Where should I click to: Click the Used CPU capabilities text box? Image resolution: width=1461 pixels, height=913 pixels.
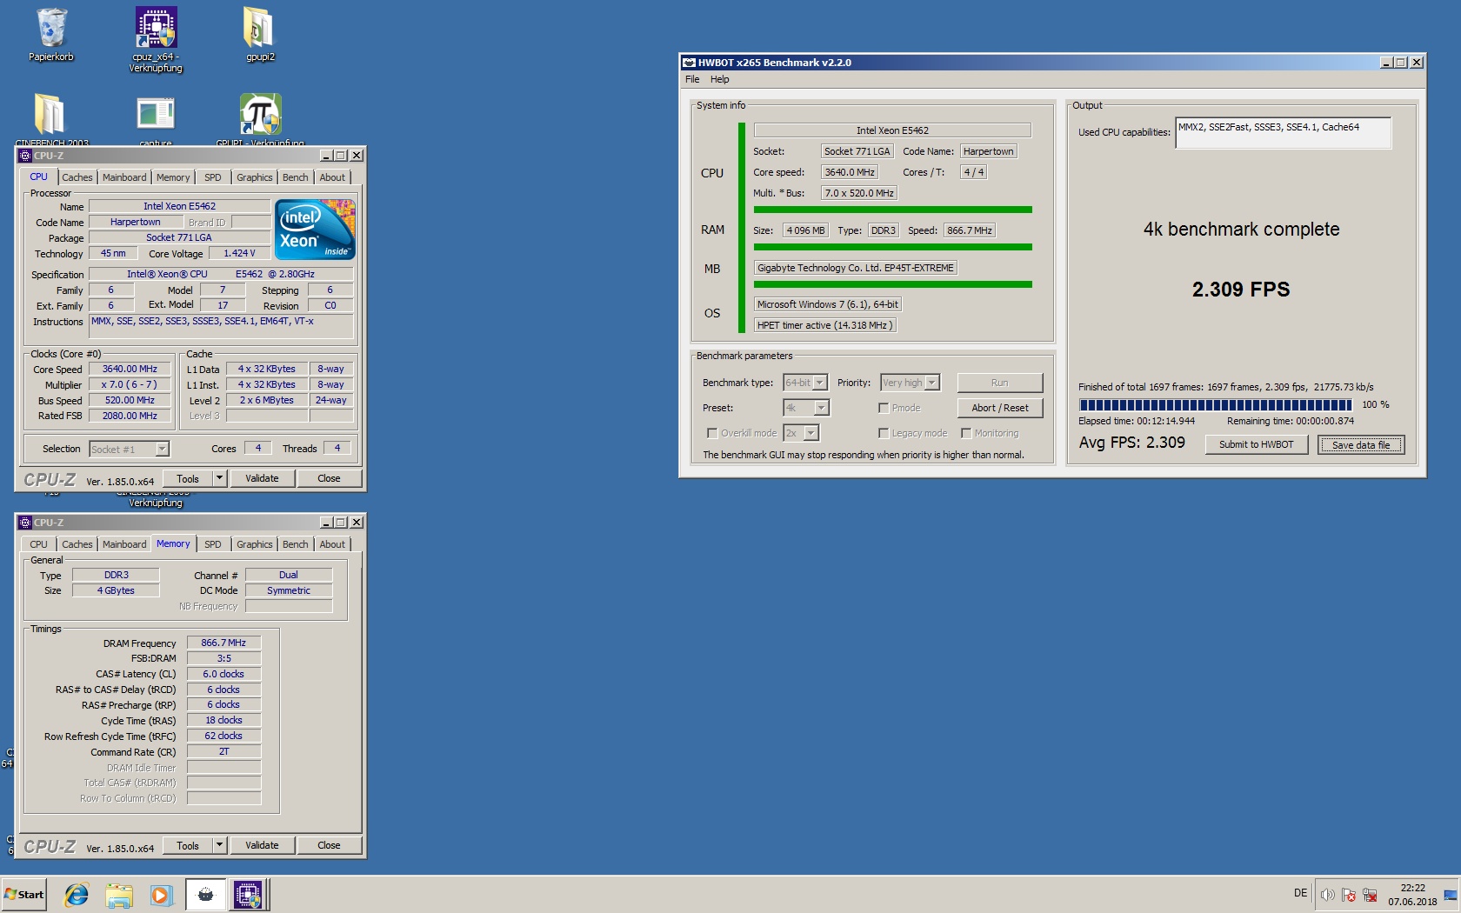(x=1283, y=133)
